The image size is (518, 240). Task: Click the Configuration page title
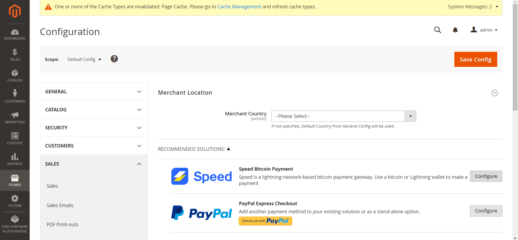tap(70, 32)
